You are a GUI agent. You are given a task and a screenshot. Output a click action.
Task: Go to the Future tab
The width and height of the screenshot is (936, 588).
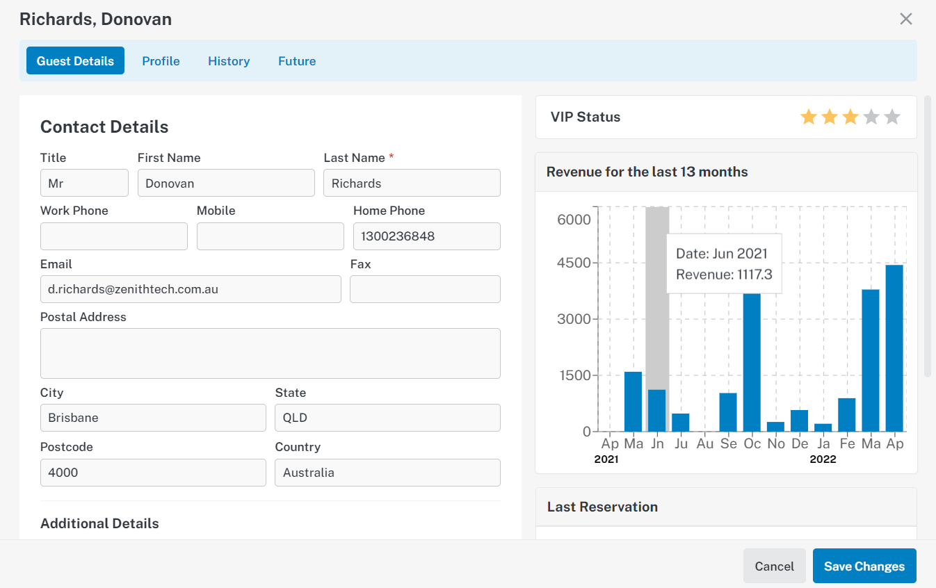[x=297, y=60]
